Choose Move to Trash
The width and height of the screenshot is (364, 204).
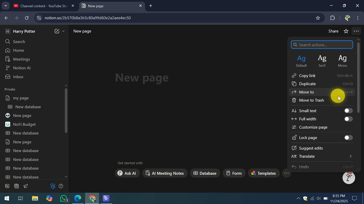click(x=322, y=100)
